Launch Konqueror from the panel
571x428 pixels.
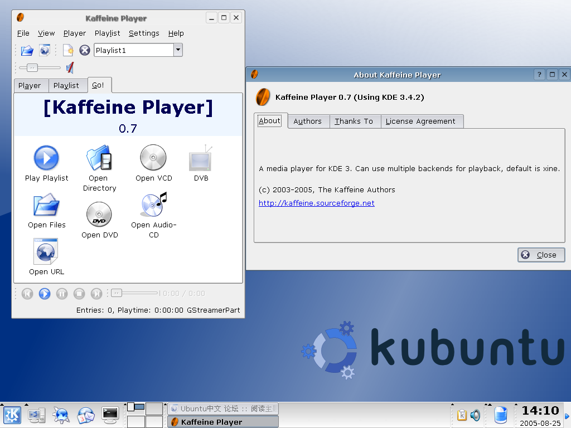pyautogui.click(x=61, y=415)
